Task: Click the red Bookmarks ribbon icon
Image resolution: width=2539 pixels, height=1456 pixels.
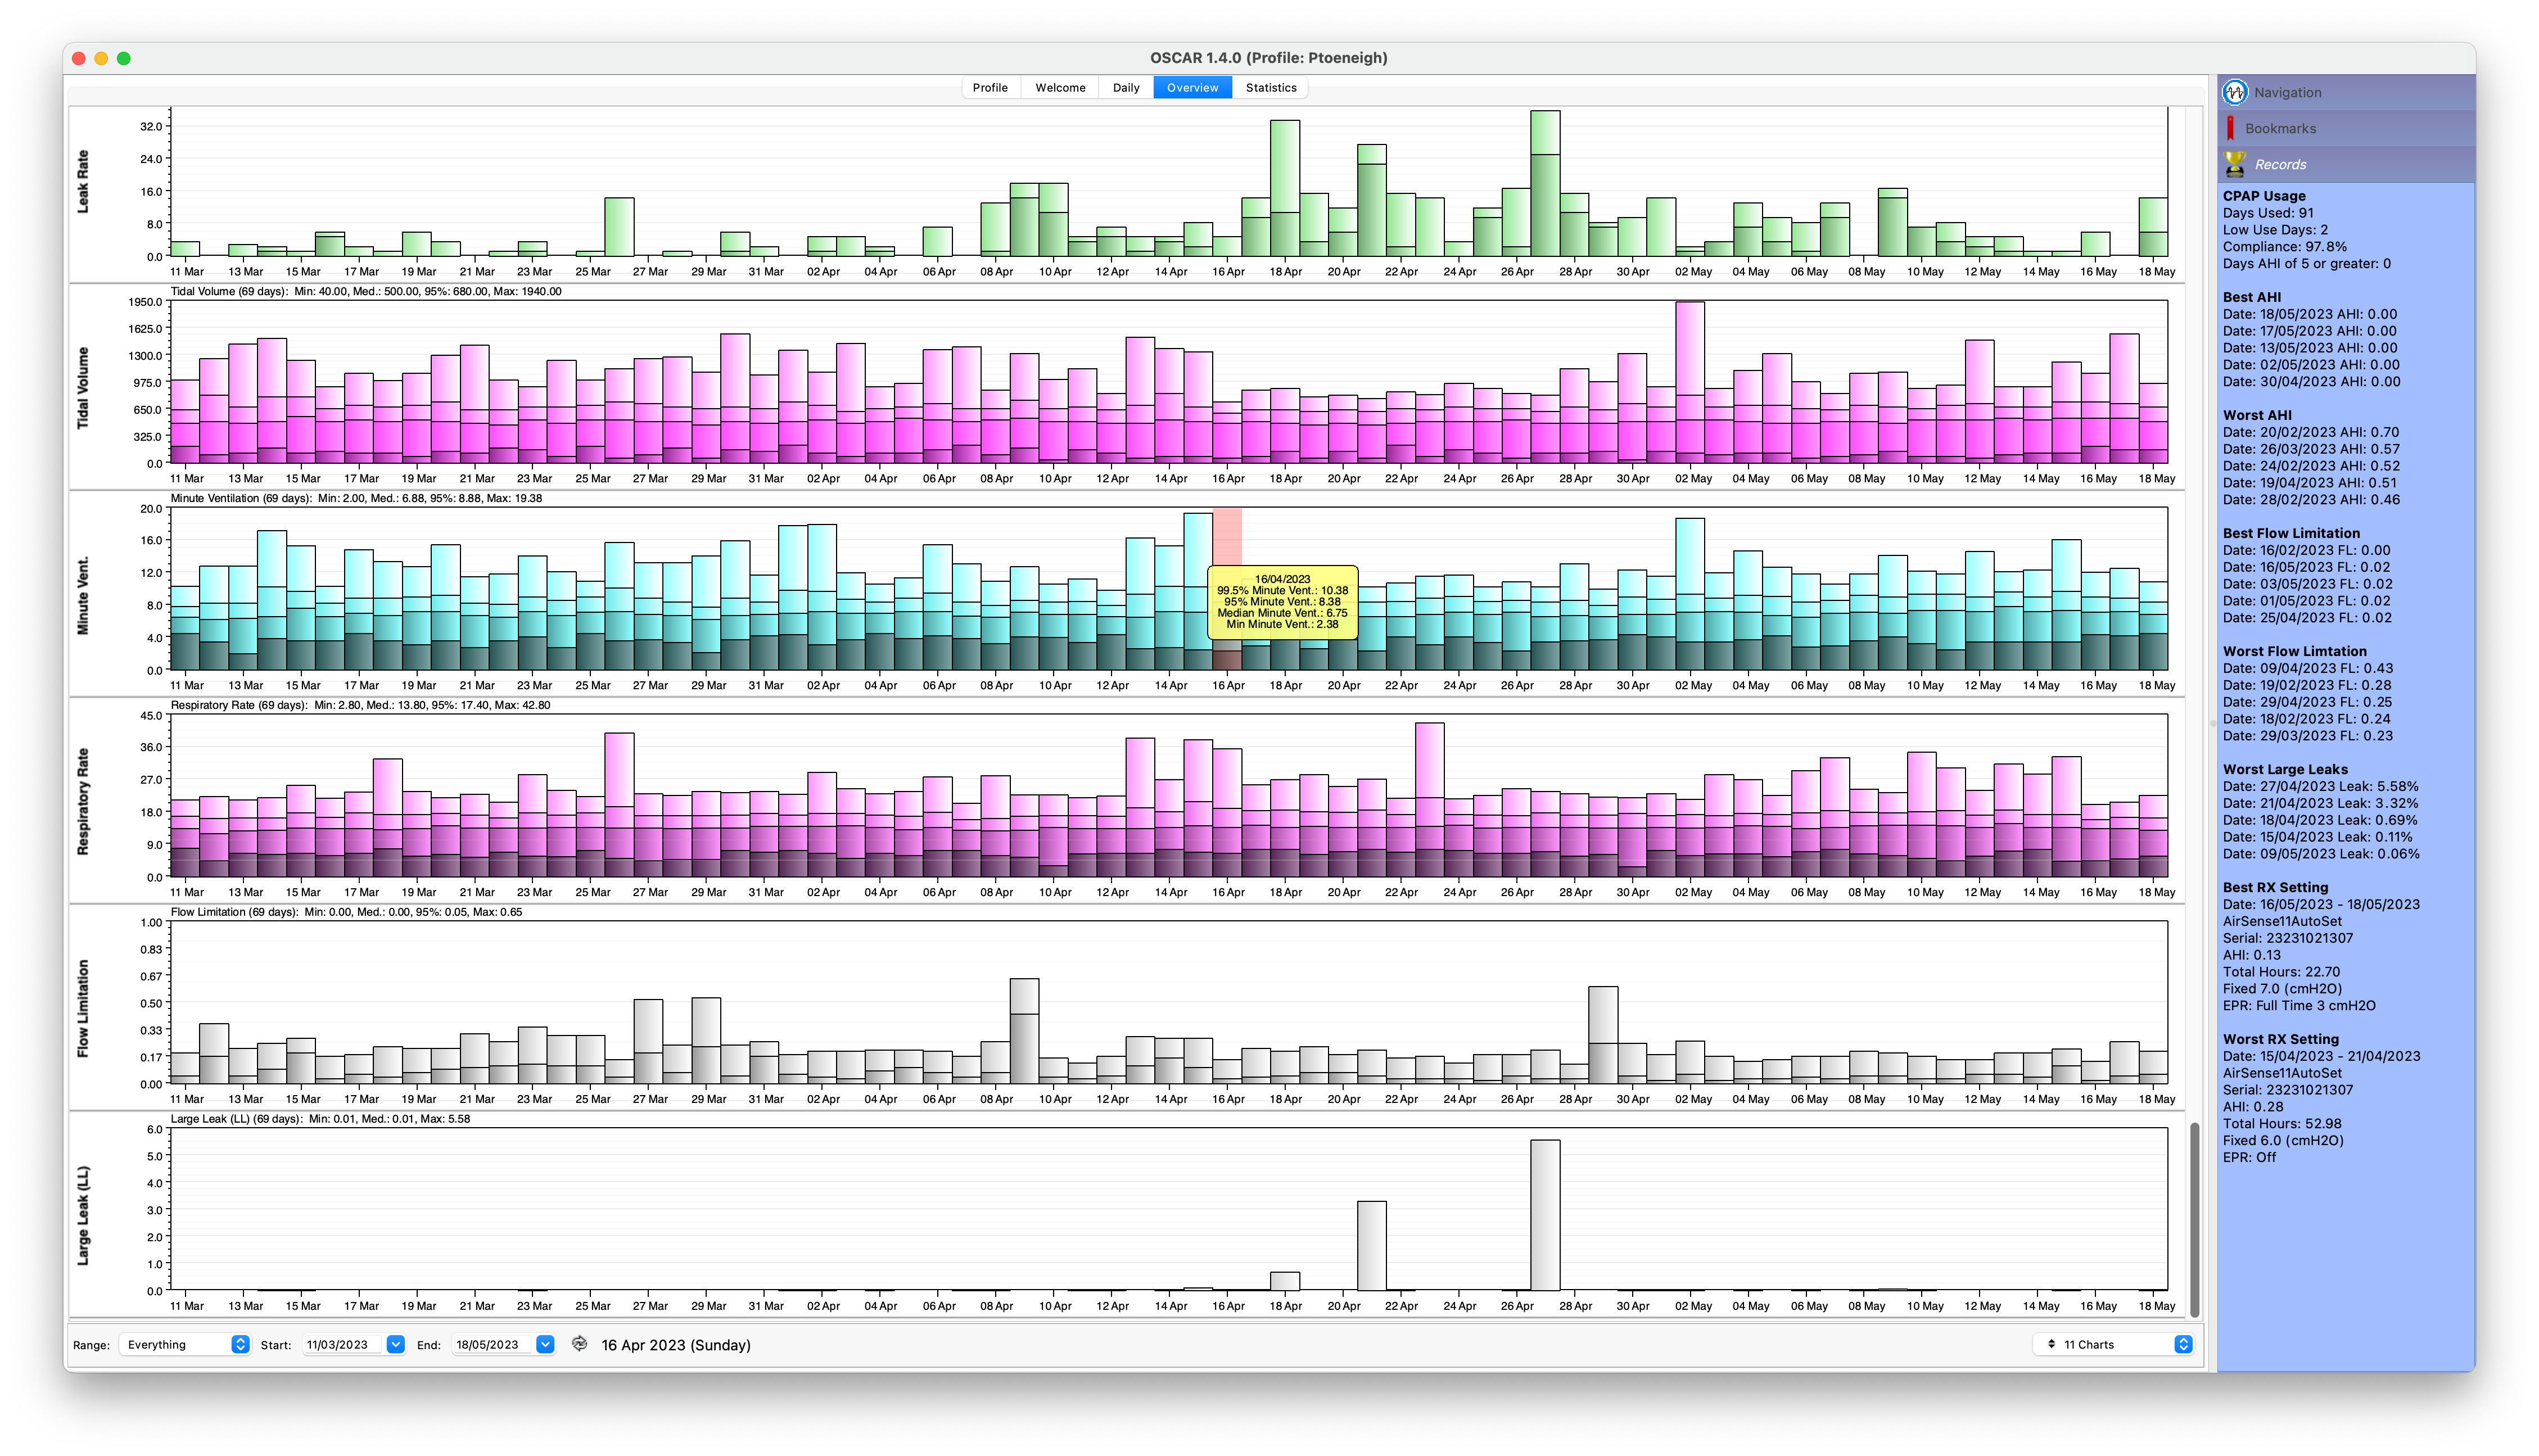Action: (x=2230, y=128)
